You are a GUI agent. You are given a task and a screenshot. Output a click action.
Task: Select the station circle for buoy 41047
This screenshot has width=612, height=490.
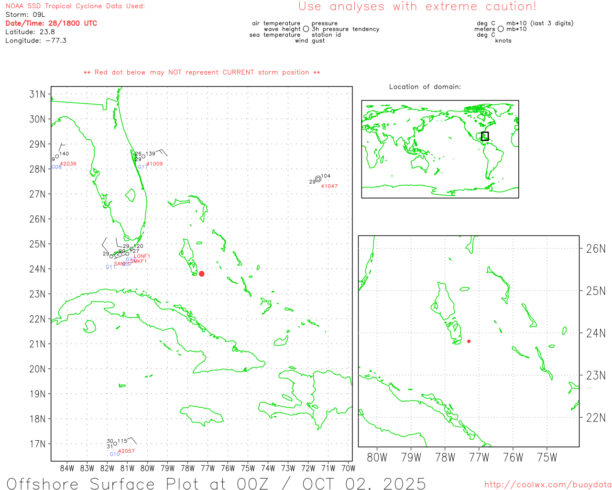point(318,179)
